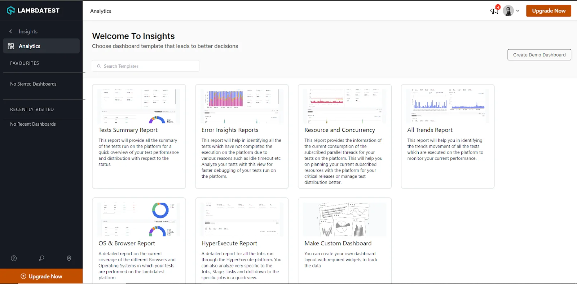
Task: Open the Error Insights Reports card
Action: click(x=241, y=137)
